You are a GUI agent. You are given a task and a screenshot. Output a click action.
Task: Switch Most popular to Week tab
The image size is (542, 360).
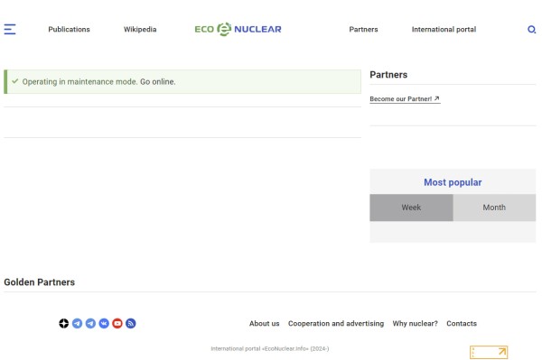[411, 208]
